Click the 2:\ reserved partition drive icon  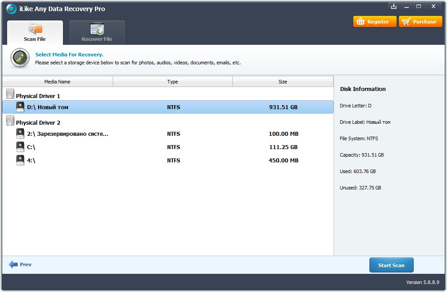pyautogui.click(x=20, y=134)
